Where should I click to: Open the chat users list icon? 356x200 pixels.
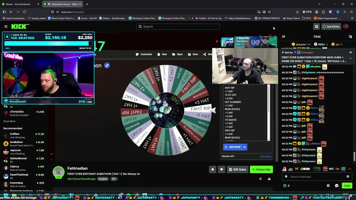tap(350, 37)
